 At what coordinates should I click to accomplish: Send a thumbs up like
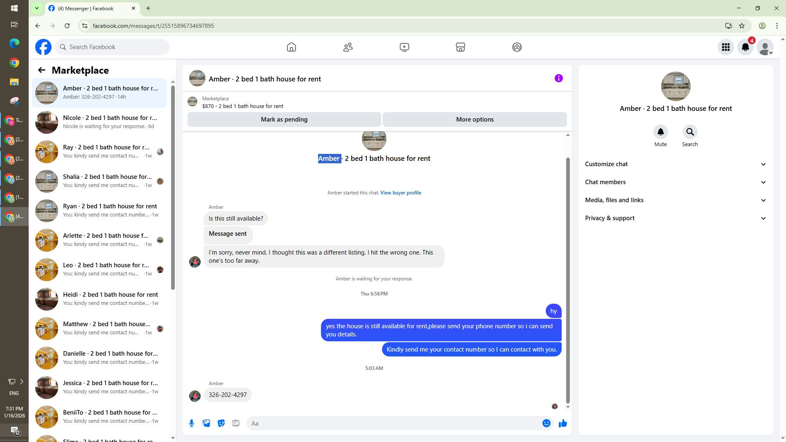[x=563, y=424]
